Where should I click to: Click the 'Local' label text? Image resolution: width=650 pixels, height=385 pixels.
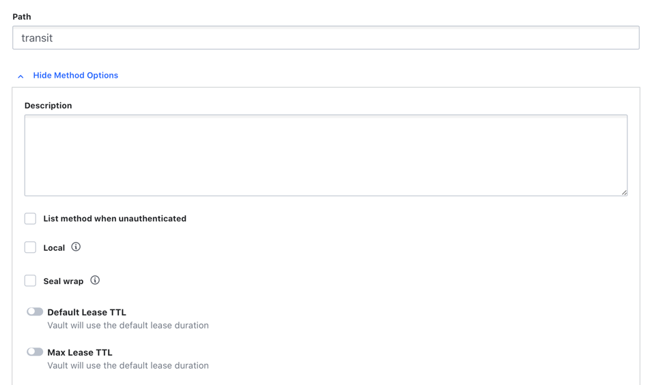click(55, 248)
